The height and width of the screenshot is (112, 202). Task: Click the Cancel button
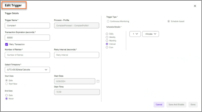click(159, 104)
